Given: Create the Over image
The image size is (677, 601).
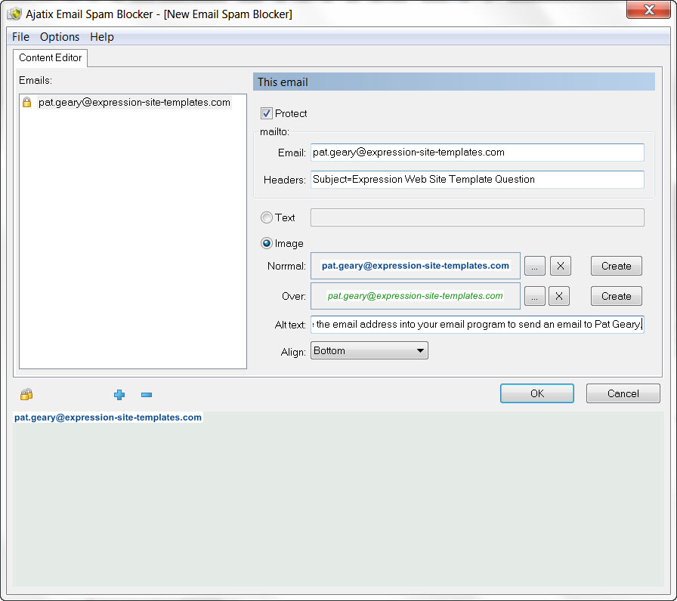Looking at the screenshot, I should 616,296.
